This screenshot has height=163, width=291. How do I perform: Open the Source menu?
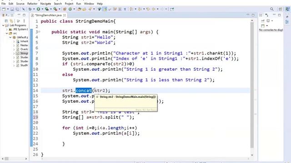point(20,4)
